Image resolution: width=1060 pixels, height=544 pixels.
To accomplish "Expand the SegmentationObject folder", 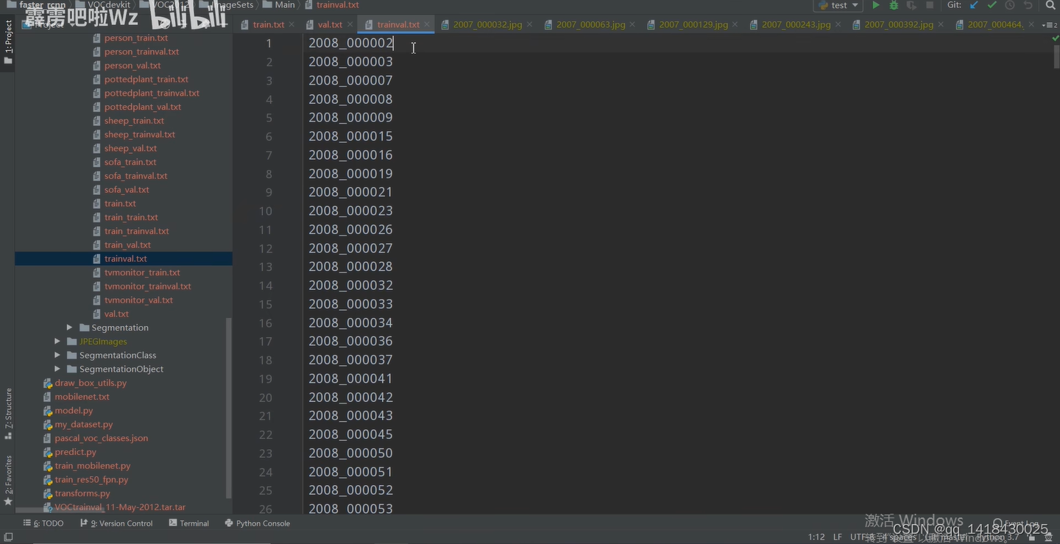I will pyautogui.click(x=57, y=369).
